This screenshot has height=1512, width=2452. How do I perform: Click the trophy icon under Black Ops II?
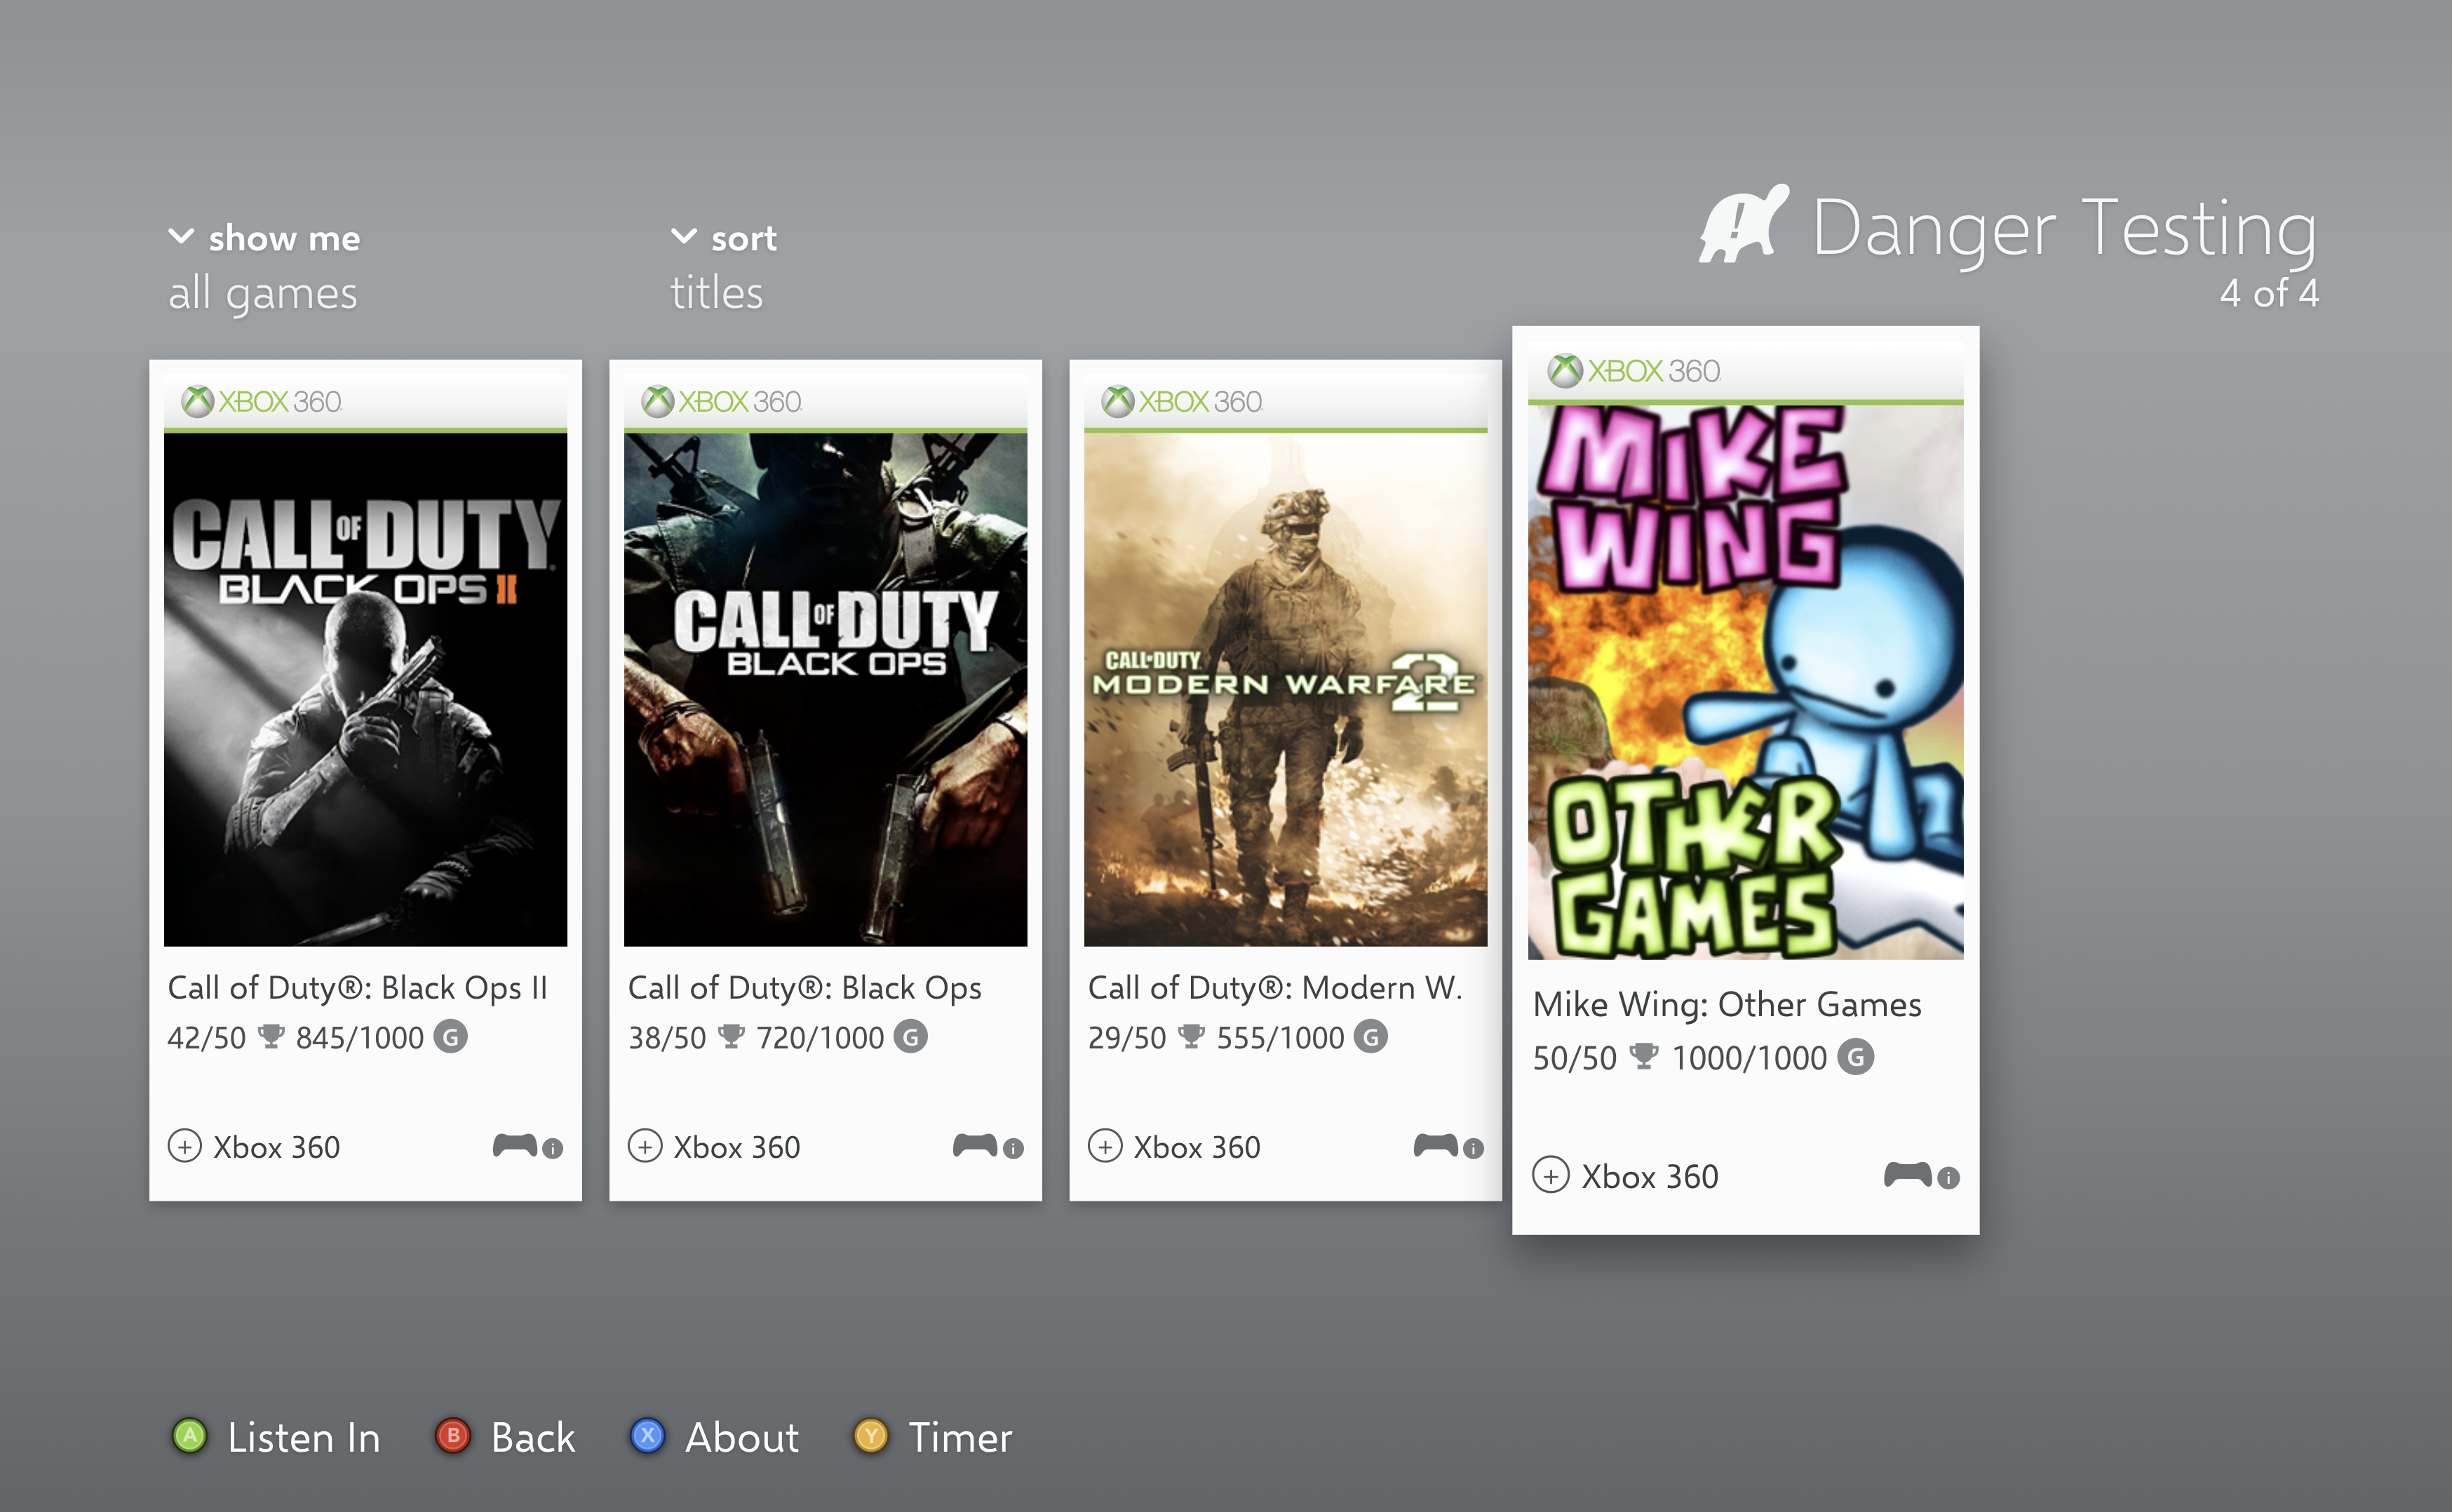tap(271, 1036)
